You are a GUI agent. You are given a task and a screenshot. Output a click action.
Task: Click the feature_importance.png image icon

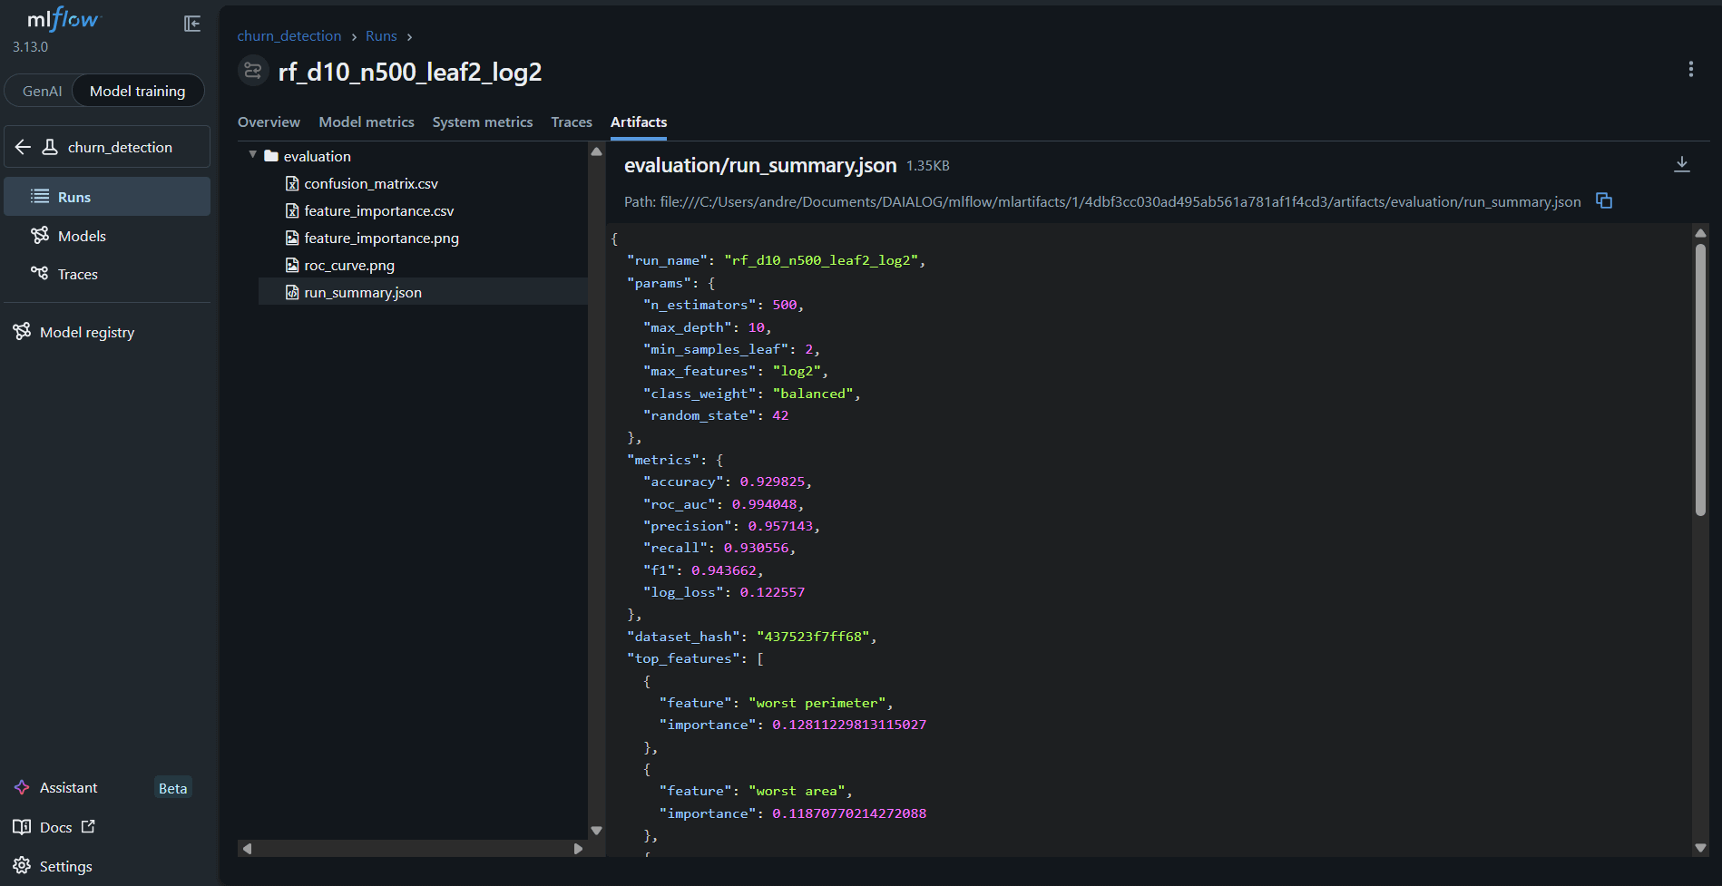pyautogui.click(x=292, y=238)
